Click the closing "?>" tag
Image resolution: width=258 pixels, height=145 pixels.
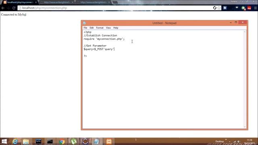[85, 56]
